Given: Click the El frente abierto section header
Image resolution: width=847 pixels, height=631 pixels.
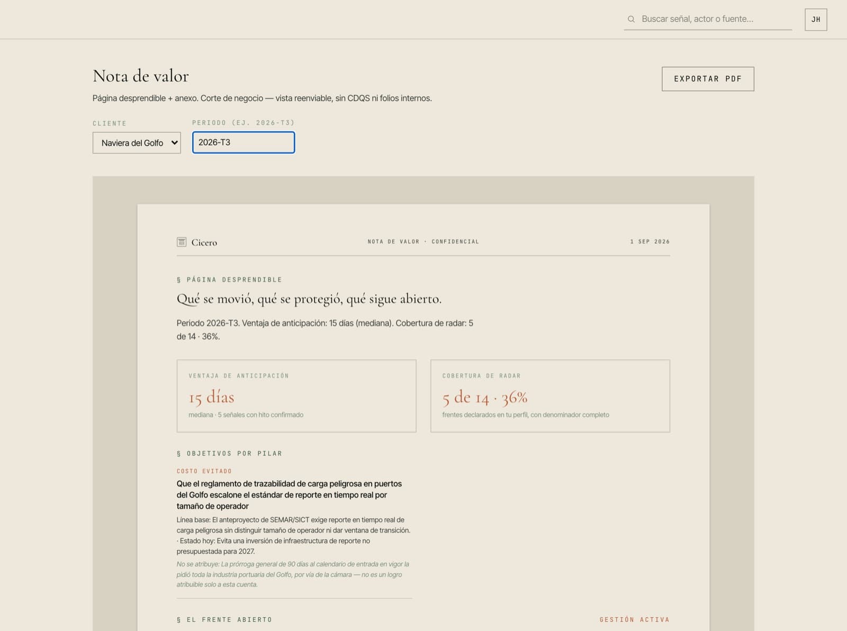Looking at the screenshot, I should [224, 619].
